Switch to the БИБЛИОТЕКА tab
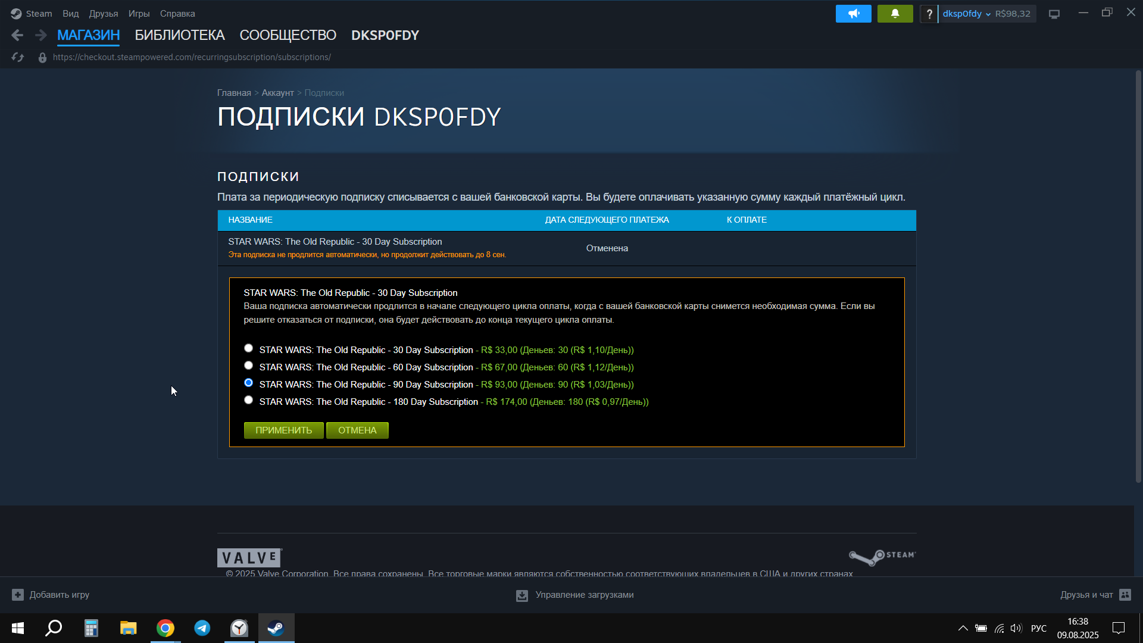This screenshot has height=643, width=1143. [x=179, y=35]
